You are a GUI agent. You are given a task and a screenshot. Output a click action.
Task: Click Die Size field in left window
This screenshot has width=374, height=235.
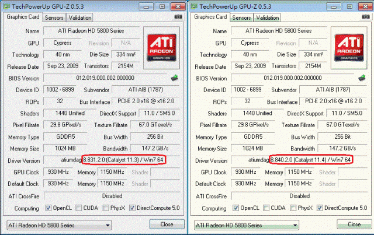pyautogui.click(x=126, y=54)
